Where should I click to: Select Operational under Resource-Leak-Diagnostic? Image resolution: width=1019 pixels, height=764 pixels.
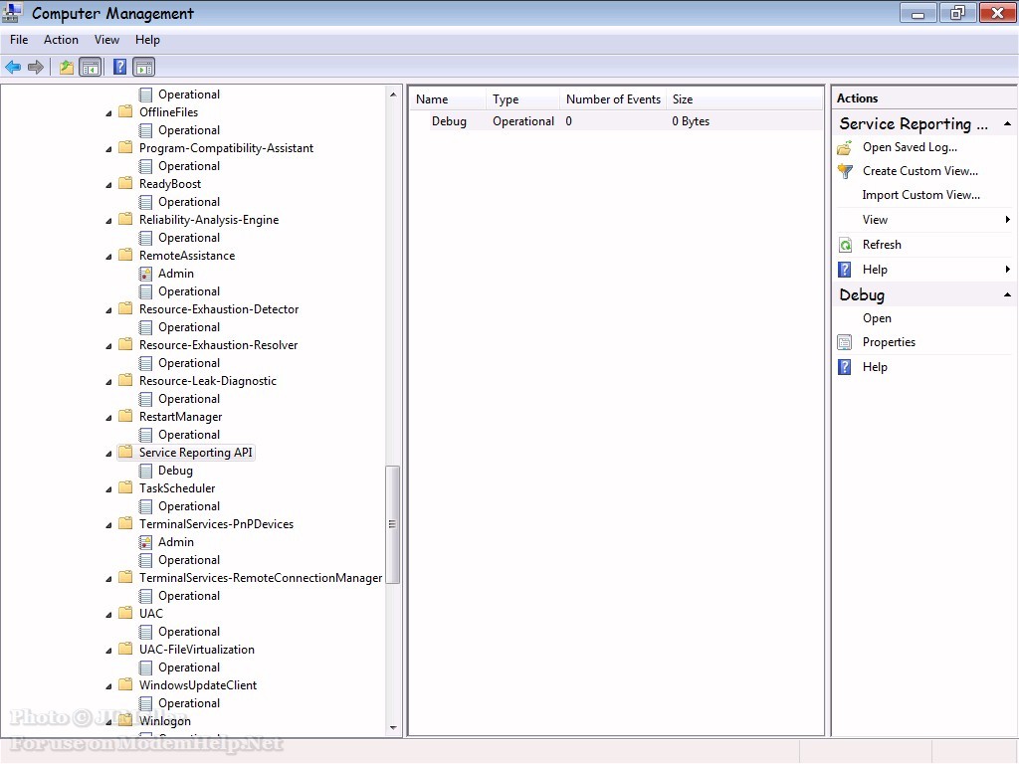click(x=189, y=399)
